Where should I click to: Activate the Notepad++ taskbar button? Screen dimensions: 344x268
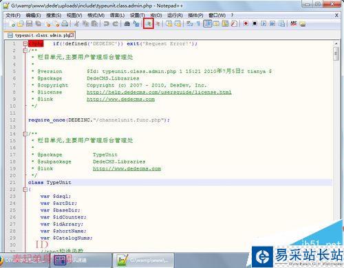[143, 260]
